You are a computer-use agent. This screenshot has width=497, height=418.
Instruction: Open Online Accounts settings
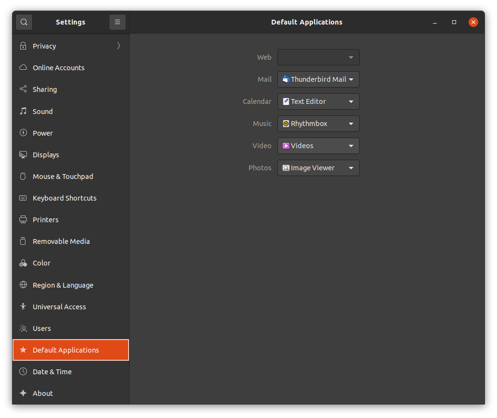coord(71,68)
